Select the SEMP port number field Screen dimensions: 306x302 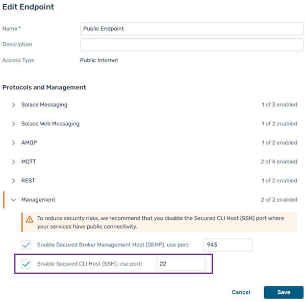[x=228, y=245]
